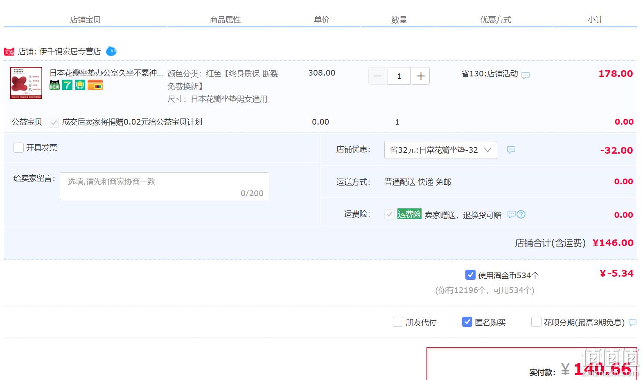Click the red Tmall (天猫) logo icon
Image resolution: width=643 pixels, height=380 pixels.
(x=9, y=52)
